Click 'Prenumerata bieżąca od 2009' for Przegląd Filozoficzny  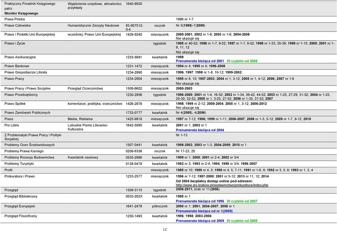point(200,221)
